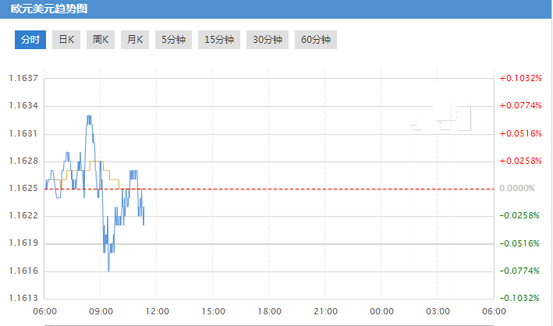This screenshot has width=553, height=326.
Task: Click the faint watermark logo in chart
Action: pyautogui.click(x=442, y=118)
